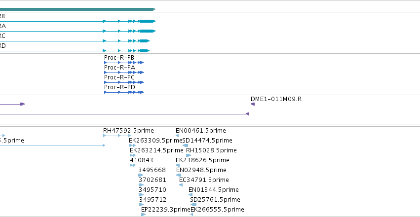Select the EN01344.5prime EST label
The height and width of the screenshot is (217, 420).
pyautogui.click(x=214, y=190)
